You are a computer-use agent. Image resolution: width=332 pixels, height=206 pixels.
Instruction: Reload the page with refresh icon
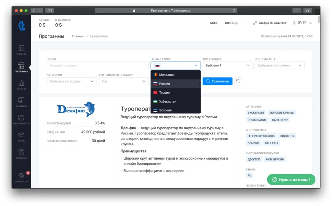coord(234,11)
